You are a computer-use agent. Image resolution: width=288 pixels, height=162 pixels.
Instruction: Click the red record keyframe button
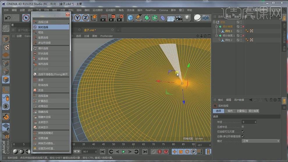click(160, 152)
